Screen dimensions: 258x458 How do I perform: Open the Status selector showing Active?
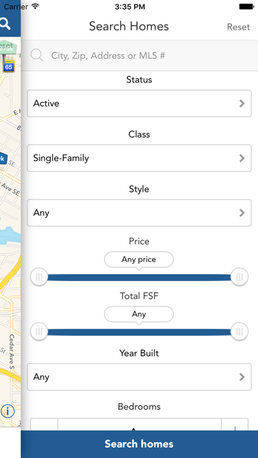tap(139, 103)
